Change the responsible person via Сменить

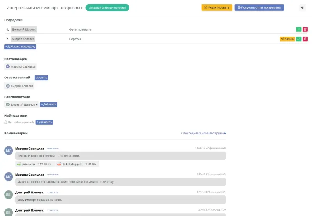[41, 78]
